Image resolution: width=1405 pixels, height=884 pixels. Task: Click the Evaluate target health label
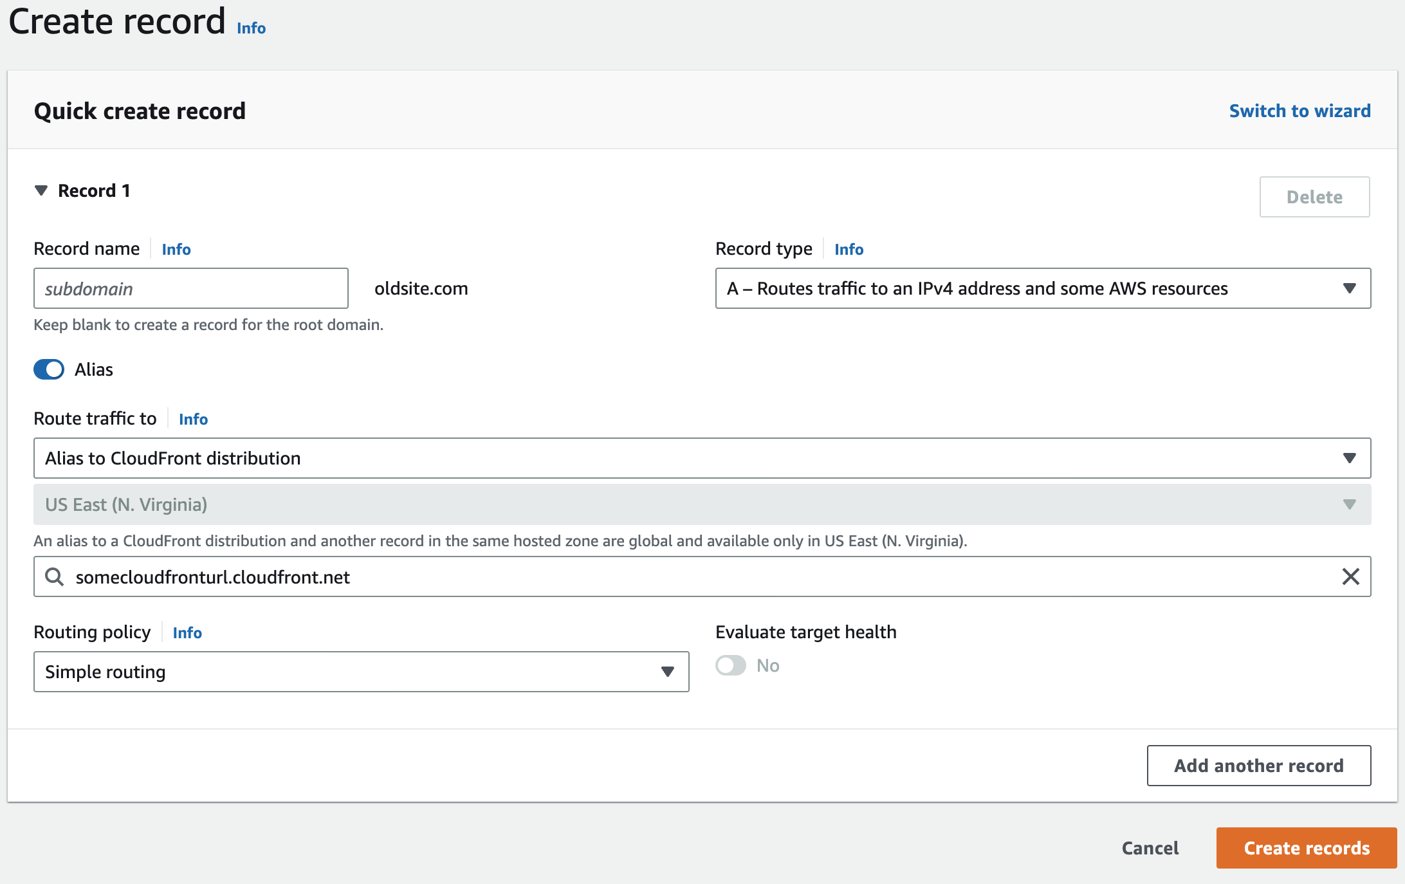tap(805, 632)
